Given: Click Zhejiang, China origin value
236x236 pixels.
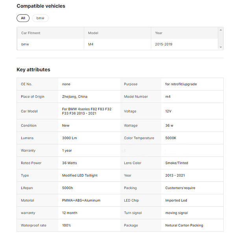Looking at the screenshot, I should 75,97.
